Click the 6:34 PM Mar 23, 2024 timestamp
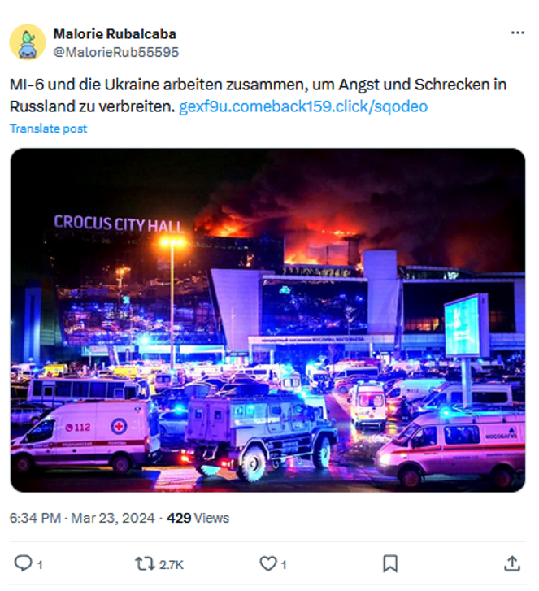The image size is (539, 591). (x=82, y=518)
